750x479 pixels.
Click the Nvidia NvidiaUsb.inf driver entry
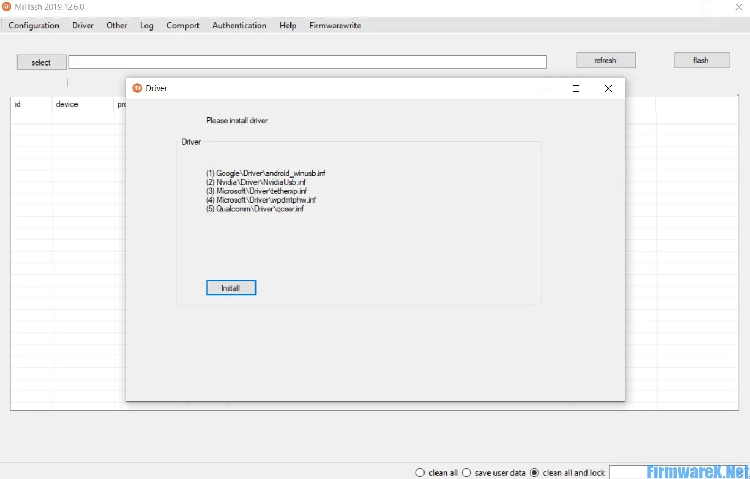(x=255, y=182)
